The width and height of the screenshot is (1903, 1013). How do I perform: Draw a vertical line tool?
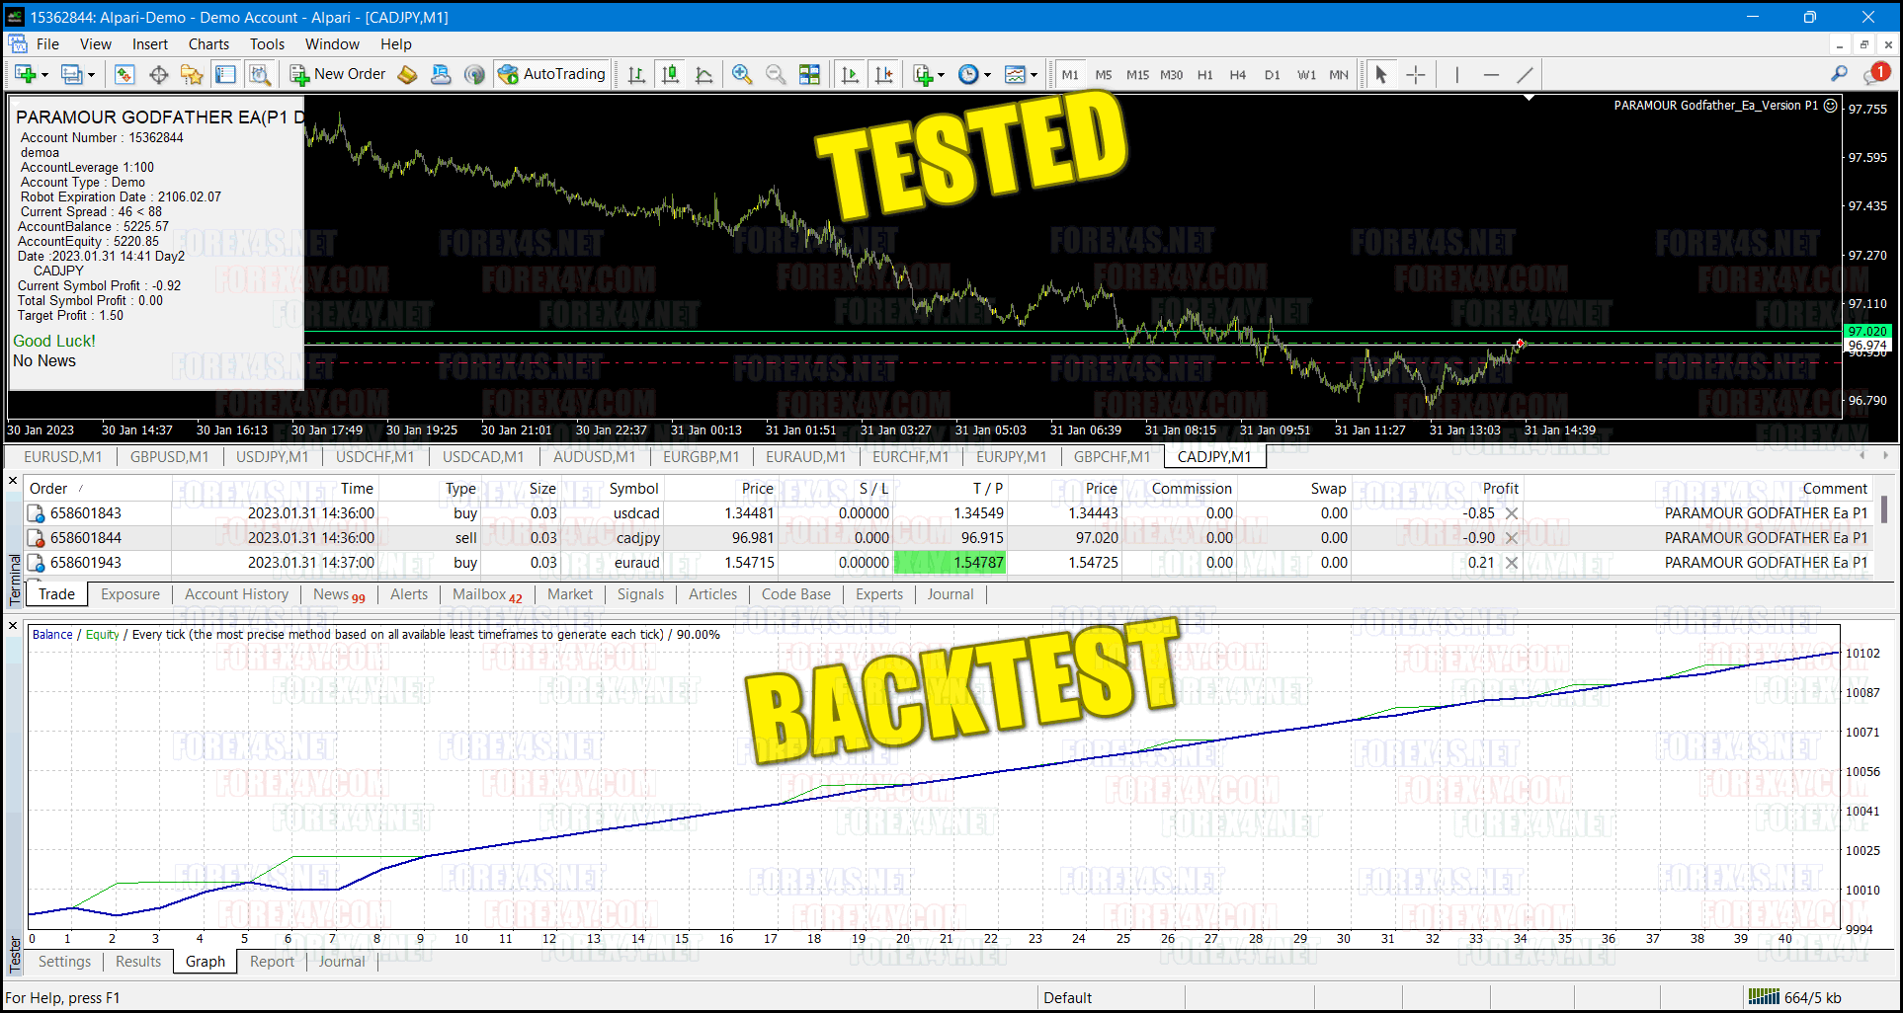pos(1456,75)
